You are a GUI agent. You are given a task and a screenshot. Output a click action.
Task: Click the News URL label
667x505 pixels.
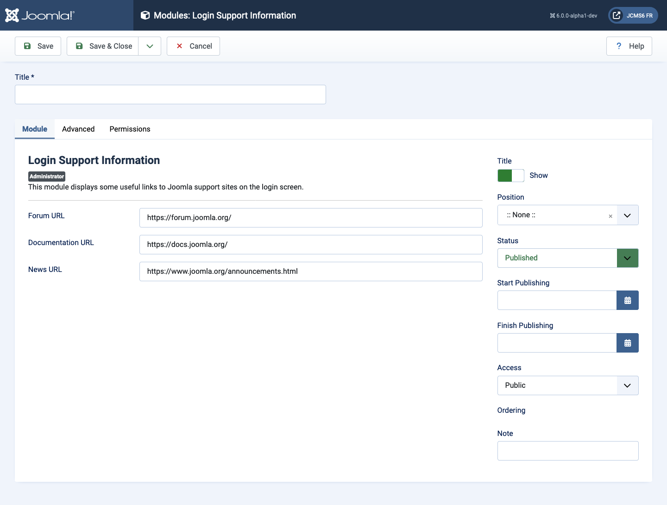(x=45, y=270)
